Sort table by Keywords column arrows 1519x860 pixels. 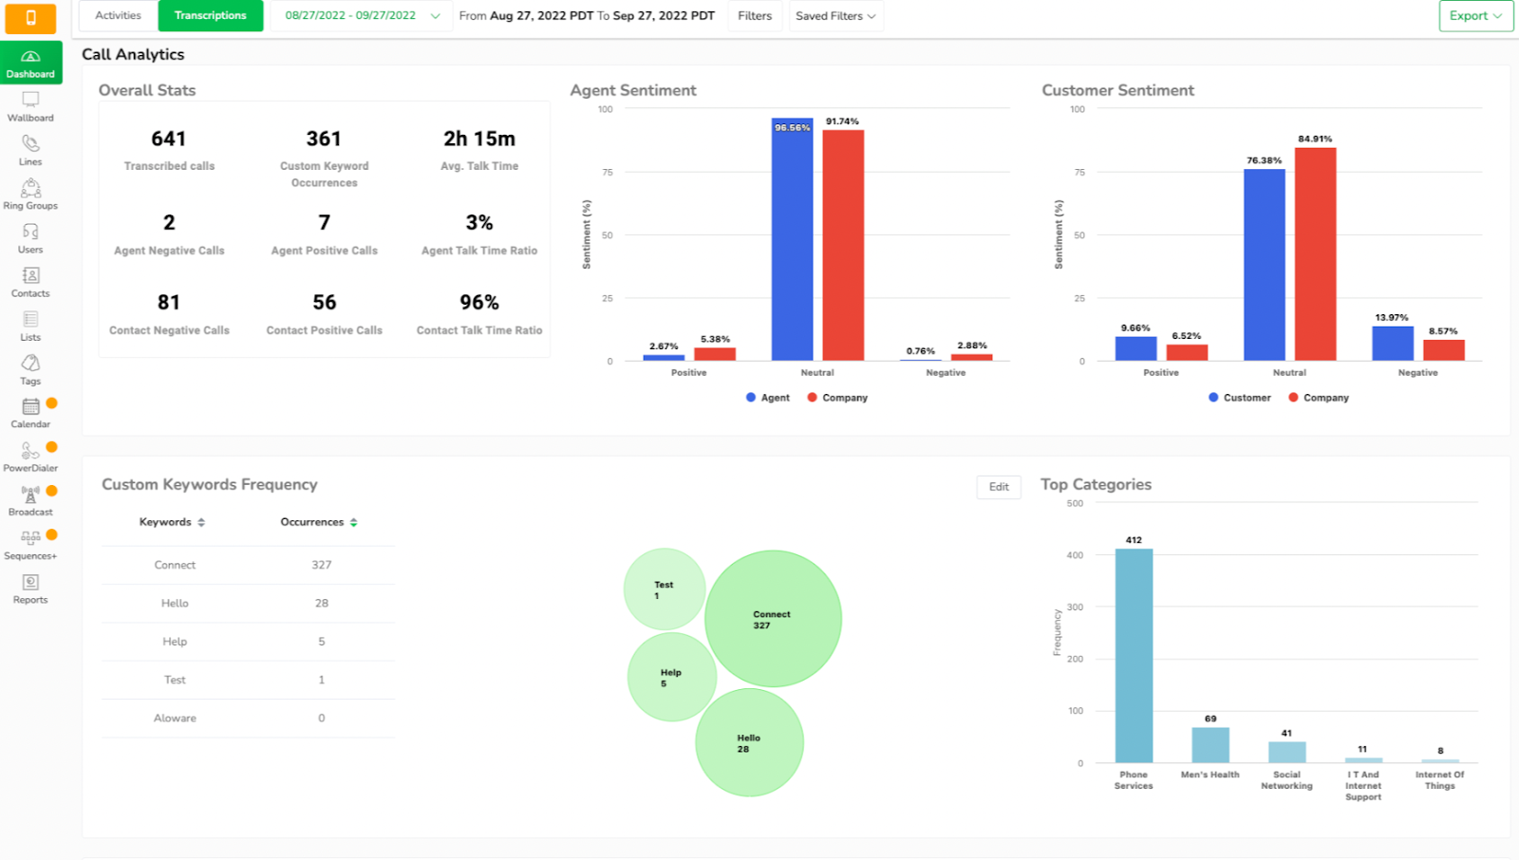[x=201, y=522]
